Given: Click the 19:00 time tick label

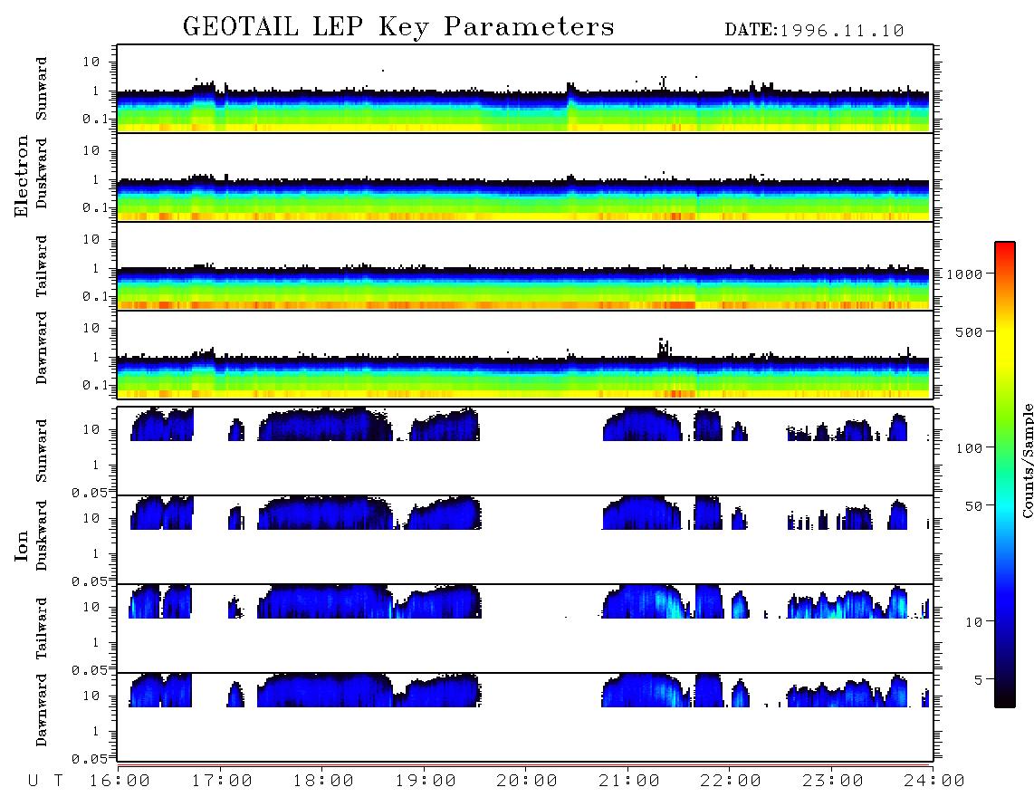Looking at the screenshot, I should [426, 781].
